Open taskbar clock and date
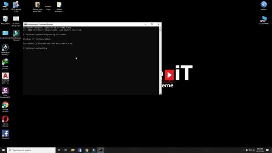This screenshot has height=153, width=272. coord(260,150)
